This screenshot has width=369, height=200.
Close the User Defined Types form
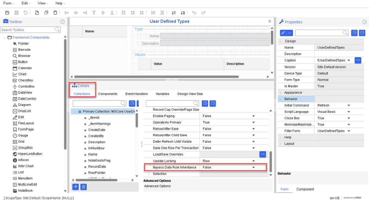click(x=270, y=21)
